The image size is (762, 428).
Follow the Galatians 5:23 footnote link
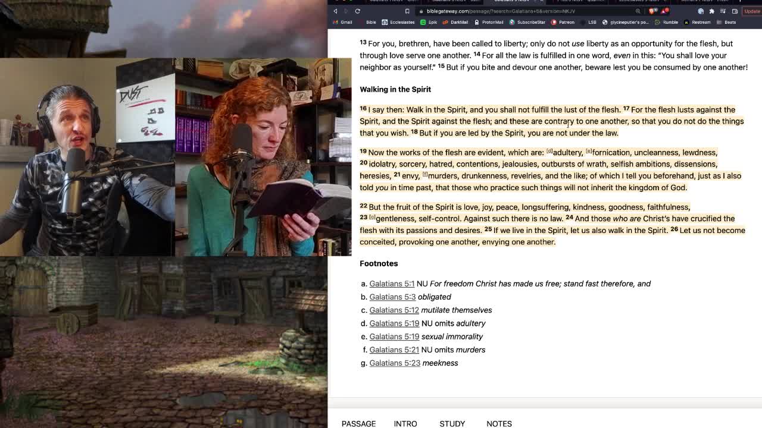pyautogui.click(x=395, y=363)
